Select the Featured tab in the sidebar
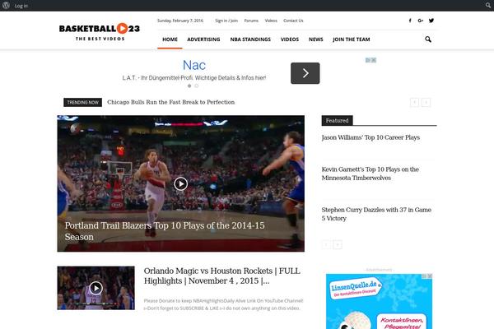 click(337, 121)
